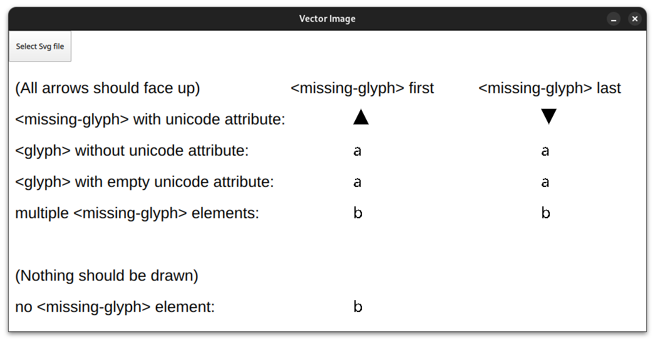The width and height of the screenshot is (655, 342).
Task: Click the 'multiple <missing-glyph> elements:' label
Action: coord(137,213)
